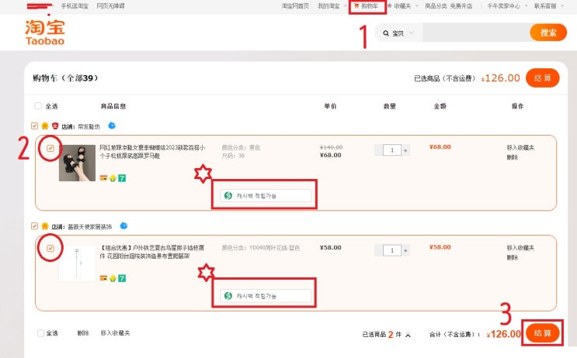Toggle the 全选 checkbox in the footer bar
The width and height of the screenshot is (577, 358).
pyautogui.click(x=41, y=333)
